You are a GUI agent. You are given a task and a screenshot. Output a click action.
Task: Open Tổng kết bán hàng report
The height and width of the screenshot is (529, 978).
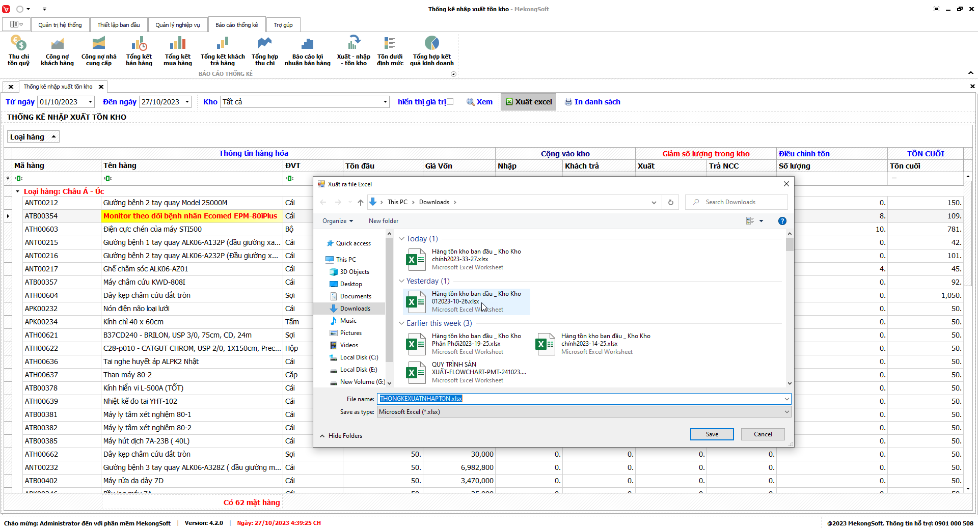pos(139,50)
